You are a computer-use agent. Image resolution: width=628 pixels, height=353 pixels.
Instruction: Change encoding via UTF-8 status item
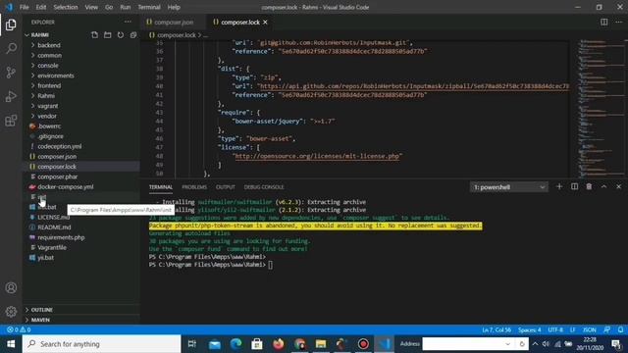click(555, 329)
